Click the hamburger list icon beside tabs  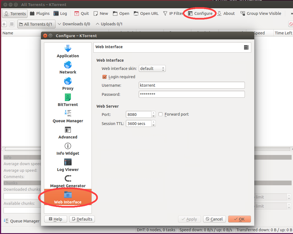[12, 24]
